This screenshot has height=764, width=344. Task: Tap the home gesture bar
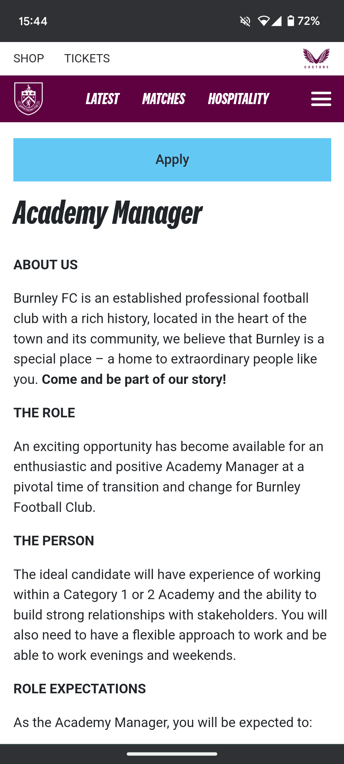point(172,754)
